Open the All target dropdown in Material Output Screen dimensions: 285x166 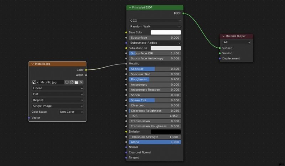pos(237,42)
